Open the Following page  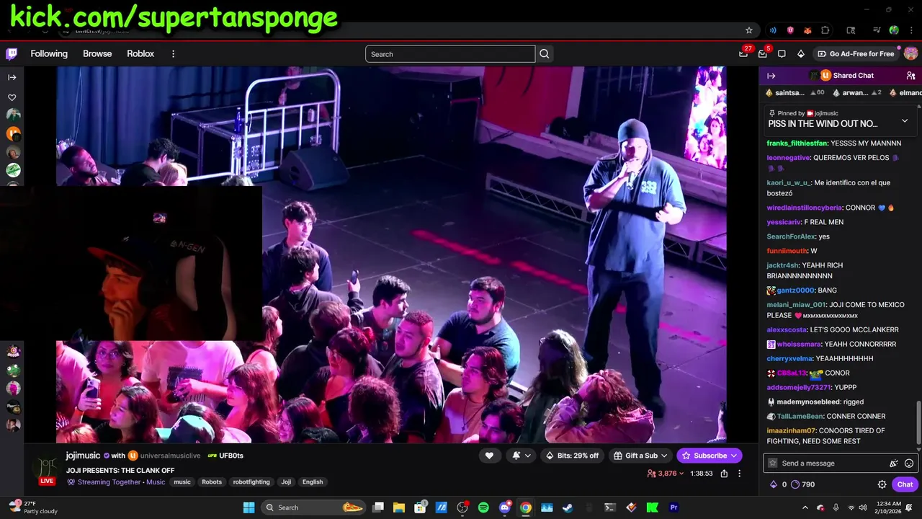[49, 54]
